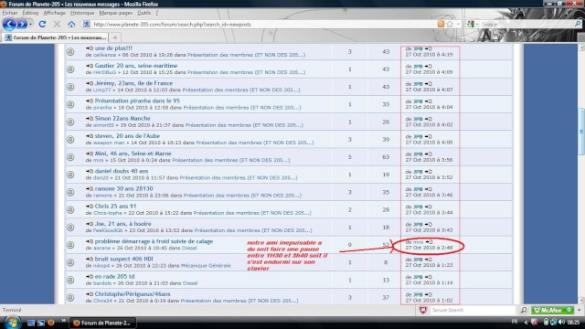
Task: Open the Marque-pages menu
Action: (x=116, y=13)
